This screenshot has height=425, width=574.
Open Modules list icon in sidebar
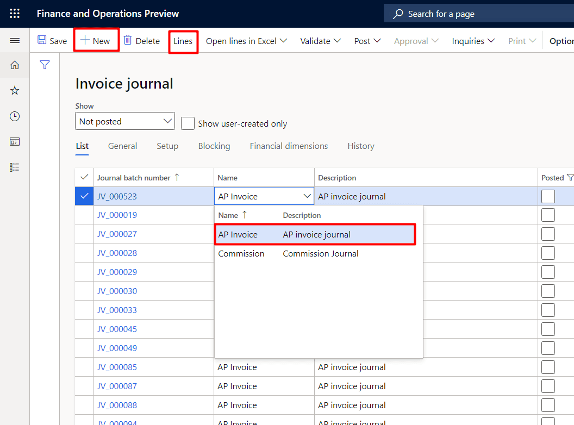tap(15, 167)
